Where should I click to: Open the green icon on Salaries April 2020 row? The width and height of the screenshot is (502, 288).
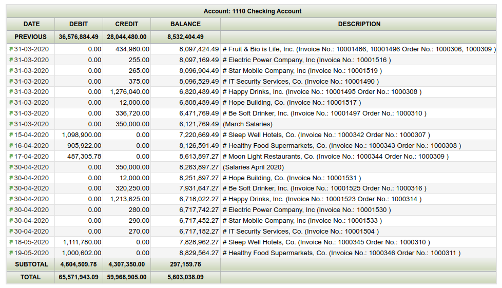coord(11,167)
